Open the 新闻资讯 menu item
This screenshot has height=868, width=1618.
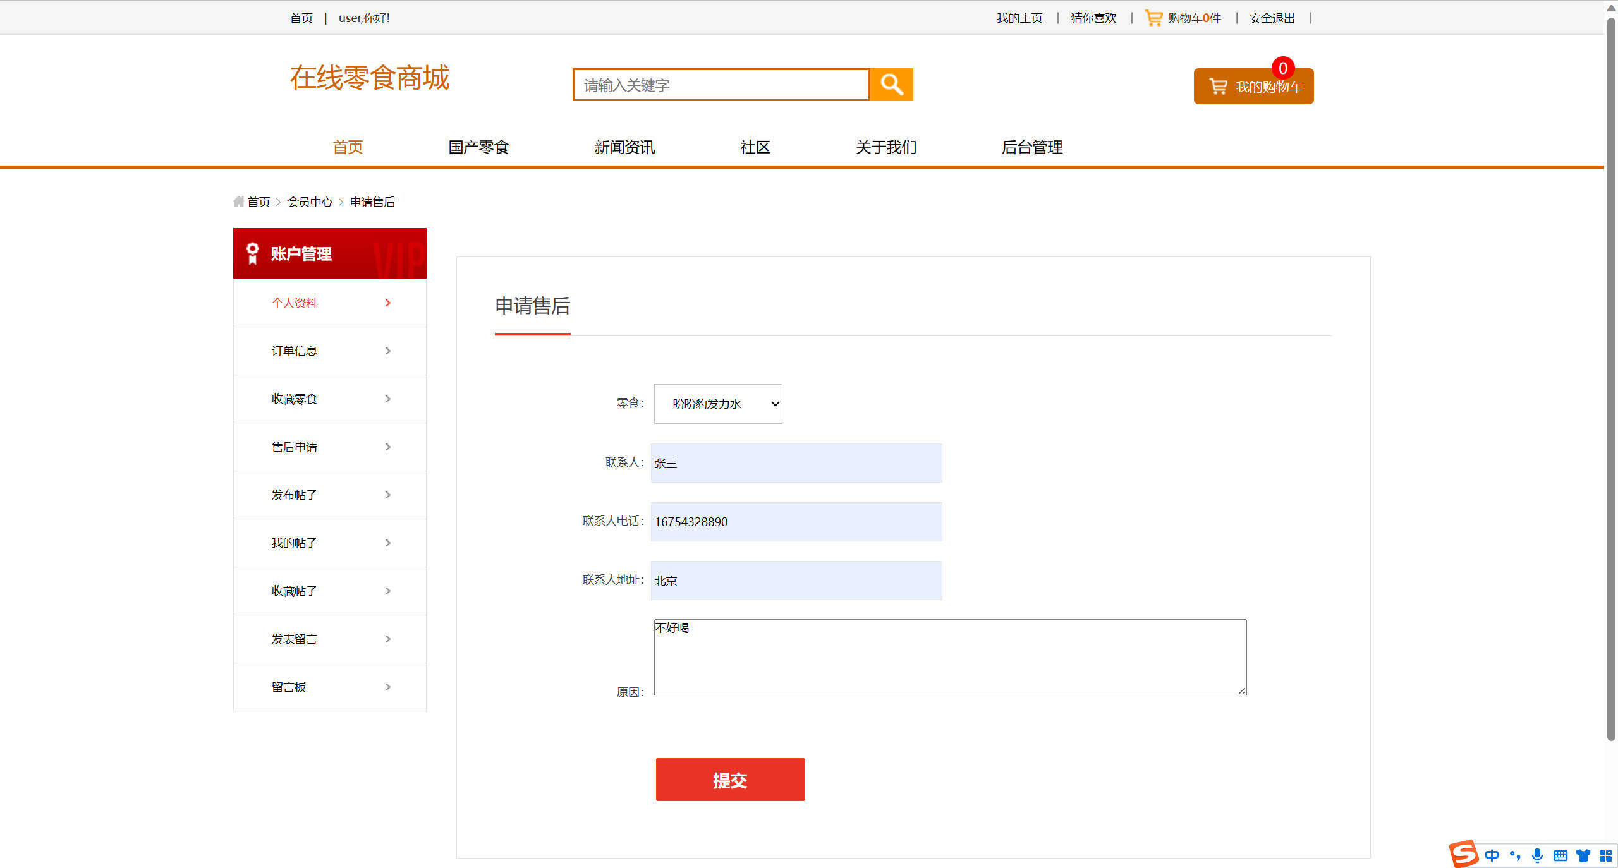(624, 147)
